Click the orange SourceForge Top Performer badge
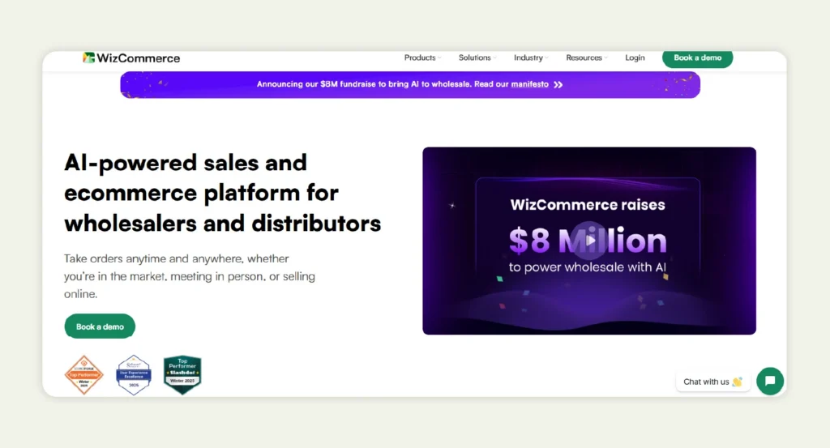Screen dimensions: 830x448 point(84,375)
